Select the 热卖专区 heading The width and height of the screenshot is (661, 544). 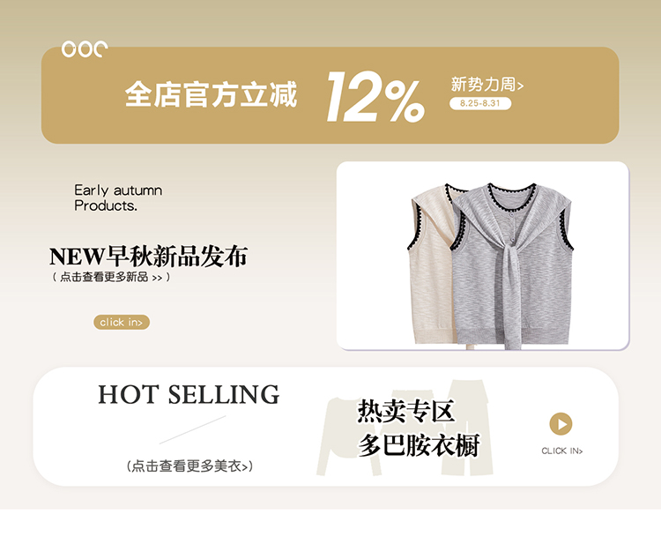[x=406, y=411]
